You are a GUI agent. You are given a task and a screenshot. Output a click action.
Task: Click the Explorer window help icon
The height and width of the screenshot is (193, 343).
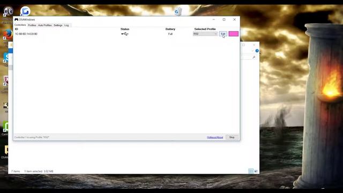pyautogui.click(x=257, y=51)
